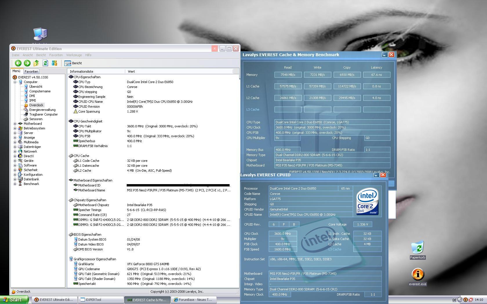Click the Grafikkarte row icon
The height and width of the screenshot is (304, 487).
click(x=76, y=264)
